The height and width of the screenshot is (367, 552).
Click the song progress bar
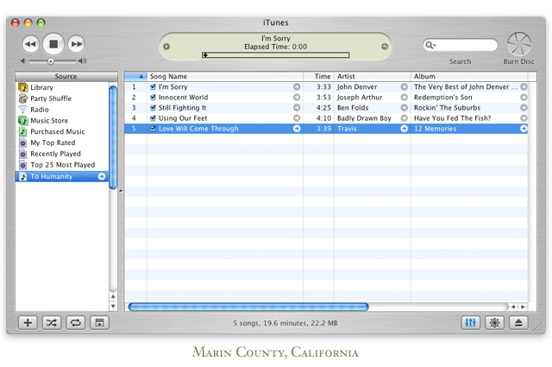276,55
